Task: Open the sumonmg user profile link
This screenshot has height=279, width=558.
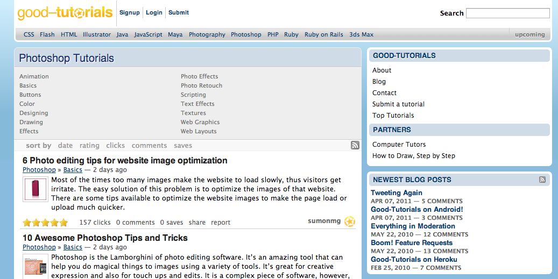Action: point(324,221)
